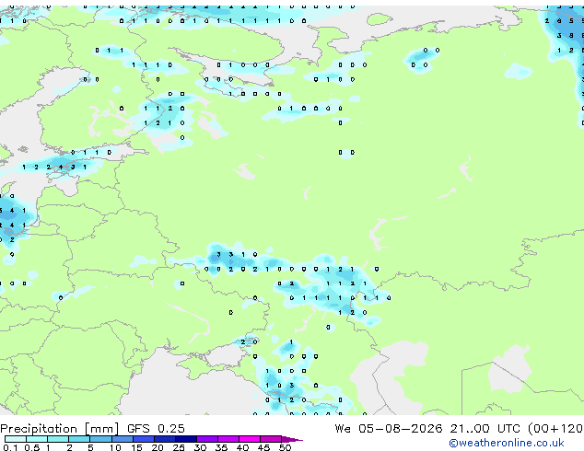Pick the 0.5–1 mm legend swatch

37,439
